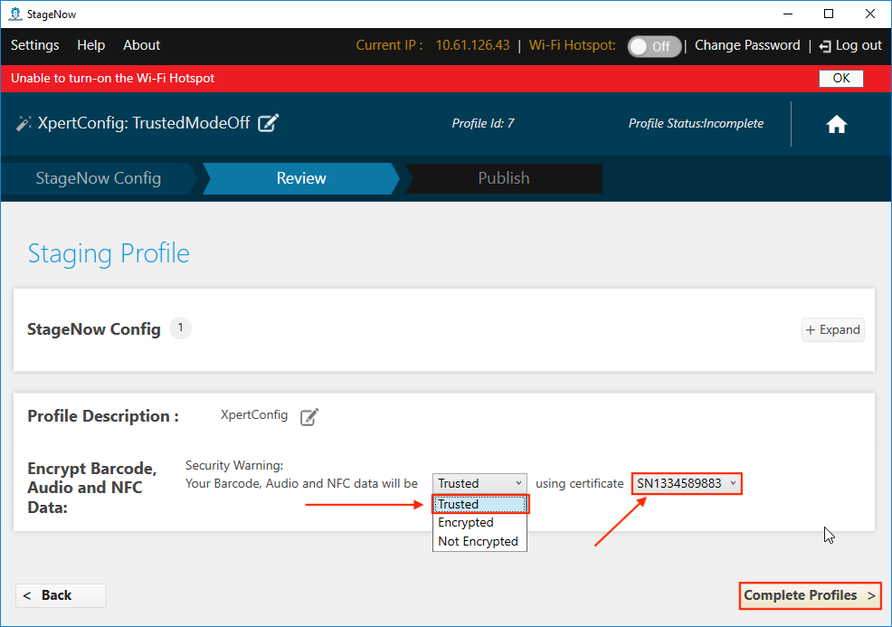The height and width of the screenshot is (627, 892).
Task: Switch to the StageNow Config step
Action: [99, 178]
